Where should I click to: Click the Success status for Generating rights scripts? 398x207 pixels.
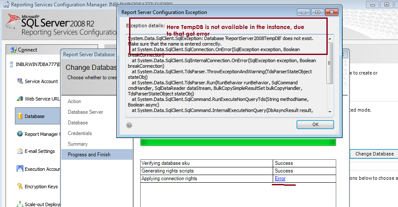(x=284, y=171)
